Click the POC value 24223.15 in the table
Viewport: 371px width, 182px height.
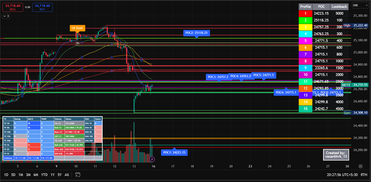tap(321, 14)
